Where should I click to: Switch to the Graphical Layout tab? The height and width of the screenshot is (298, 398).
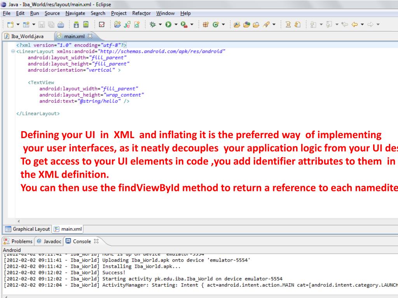28,229
